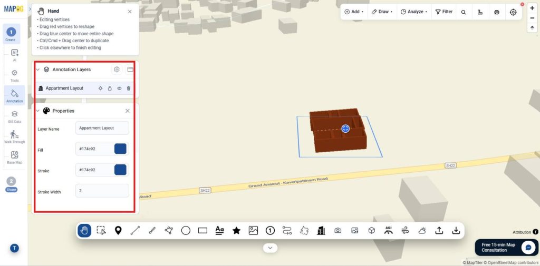Select the image placeholder tool
Viewport: 540px width, 266px height.
253,231
